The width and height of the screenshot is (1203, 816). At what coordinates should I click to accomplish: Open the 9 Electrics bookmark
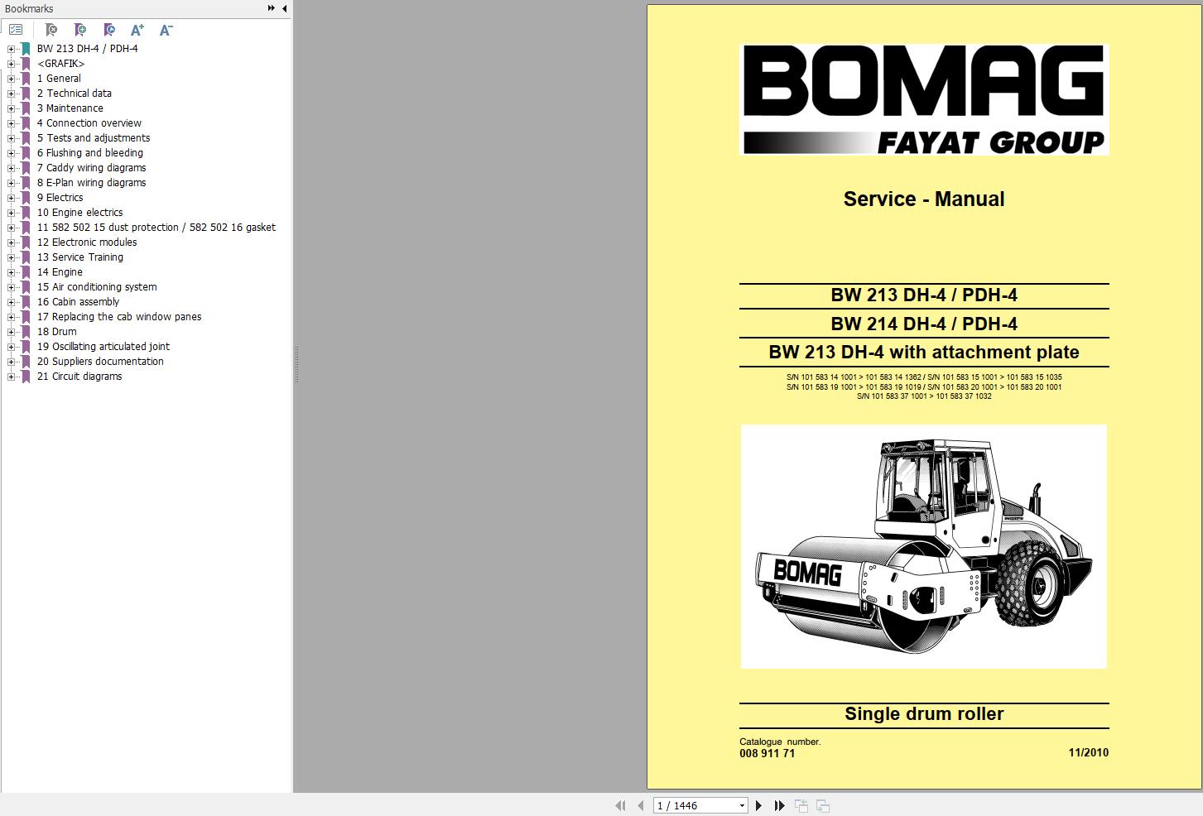click(60, 197)
